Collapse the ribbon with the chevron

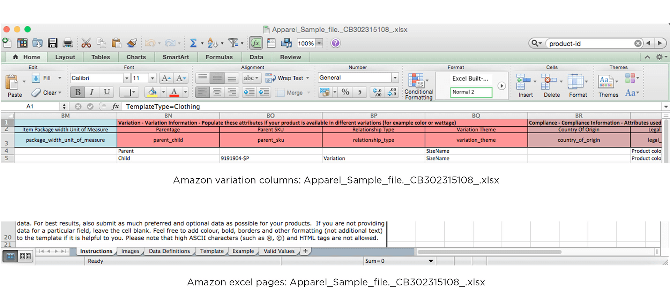click(647, 57)
